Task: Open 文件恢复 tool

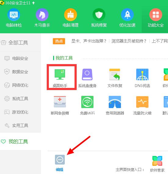Action: click(115, 78)
